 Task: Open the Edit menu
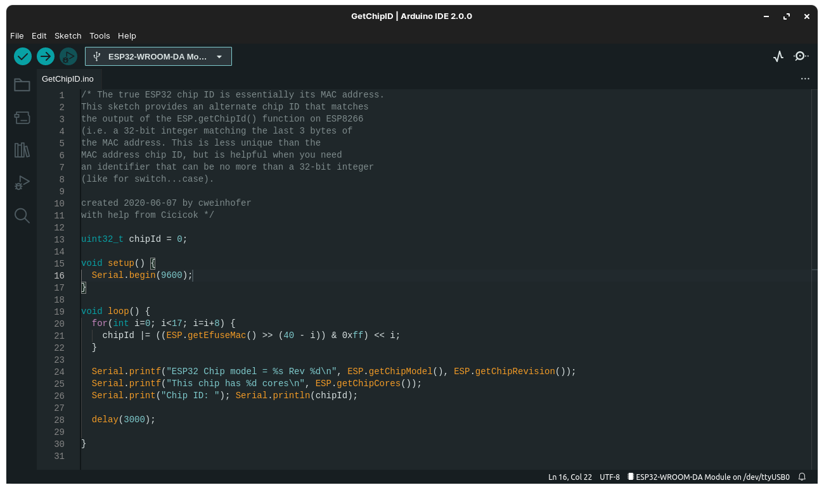39,36
